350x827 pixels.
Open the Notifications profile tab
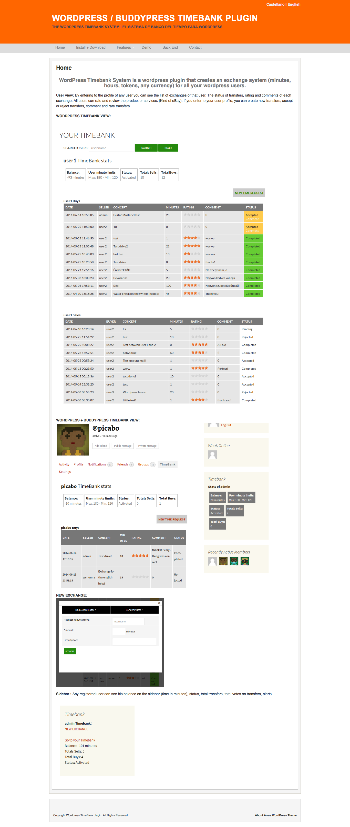tap(97, 464)
